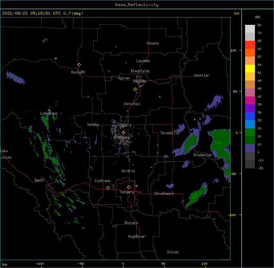
Task: Select the lightest grey swatch at 80 dBZ
Action: (x=250, y=29)
